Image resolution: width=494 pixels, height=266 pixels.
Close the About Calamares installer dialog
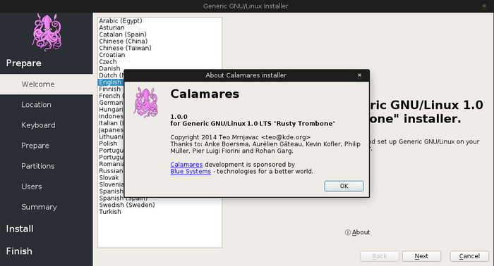(x=359, y=75)
